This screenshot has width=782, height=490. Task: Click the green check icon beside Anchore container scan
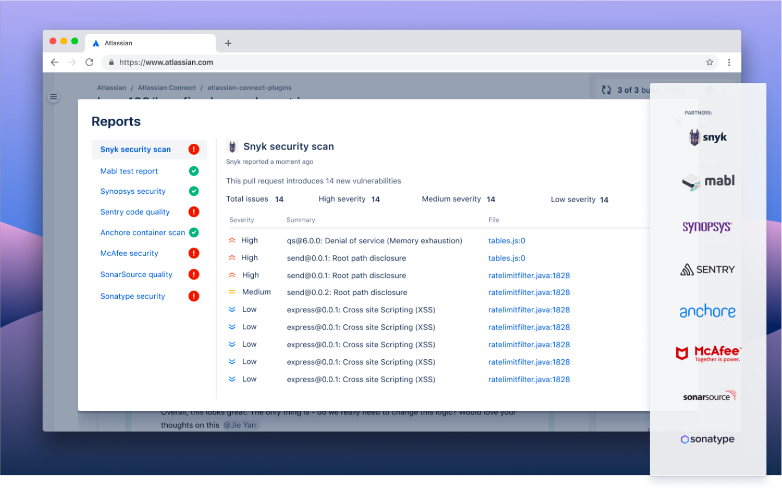point(194,232)
